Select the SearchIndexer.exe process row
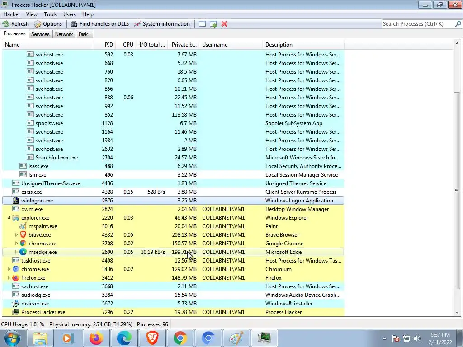 coord(173,158)
